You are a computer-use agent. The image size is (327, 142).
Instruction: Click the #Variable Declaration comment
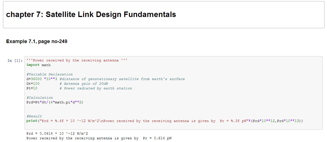tap(49, 74)
